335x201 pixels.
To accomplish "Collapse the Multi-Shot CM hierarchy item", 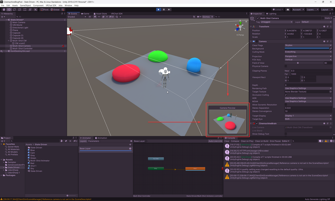I will tap(9, 41).
